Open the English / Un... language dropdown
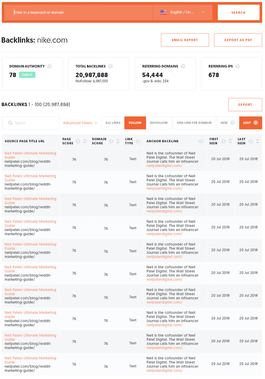This screenshot has height=379, width=265. (182, 12)
